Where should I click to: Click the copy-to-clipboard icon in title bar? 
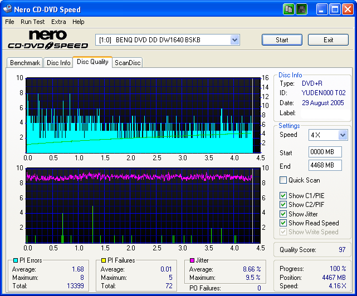click(x=288, y=9)
